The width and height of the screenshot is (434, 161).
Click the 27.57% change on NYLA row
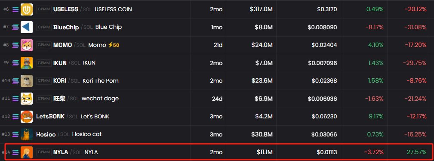[x=416, y=152]
